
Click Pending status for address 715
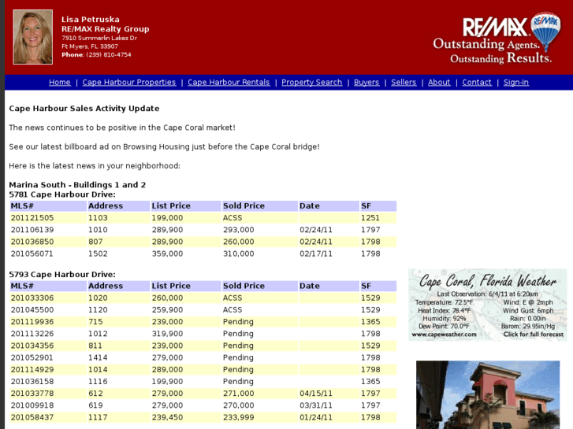(x=238, y=322)
